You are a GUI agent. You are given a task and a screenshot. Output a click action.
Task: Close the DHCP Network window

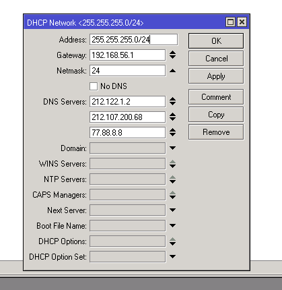coord(242,22)
